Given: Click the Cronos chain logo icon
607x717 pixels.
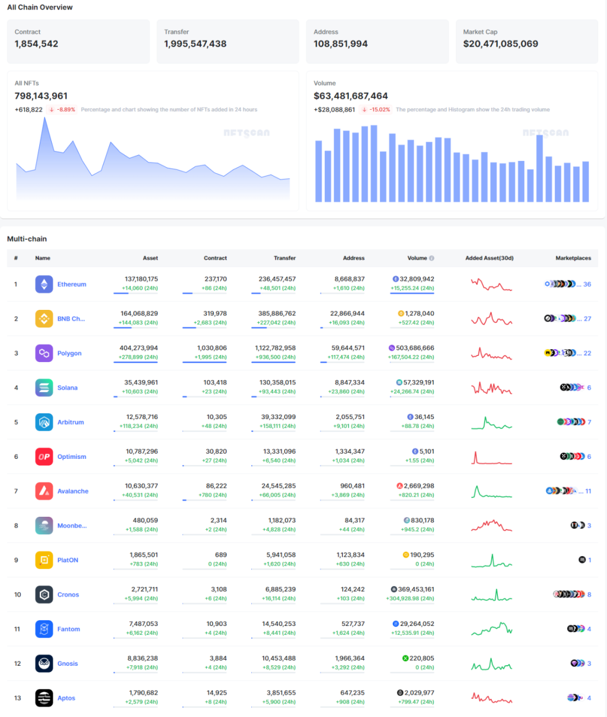Looking at the screenshot, I should coord(44,594).
